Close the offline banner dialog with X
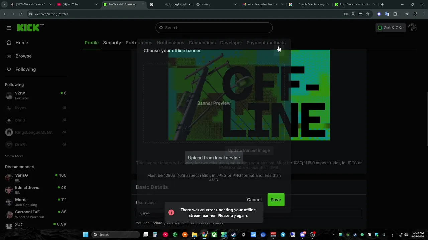 [x=279, y=50]
